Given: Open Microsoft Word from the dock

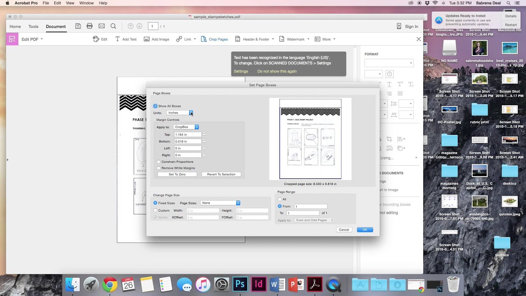Looking at the screenshot, I should pyautogui.click(x=277, y=284).
